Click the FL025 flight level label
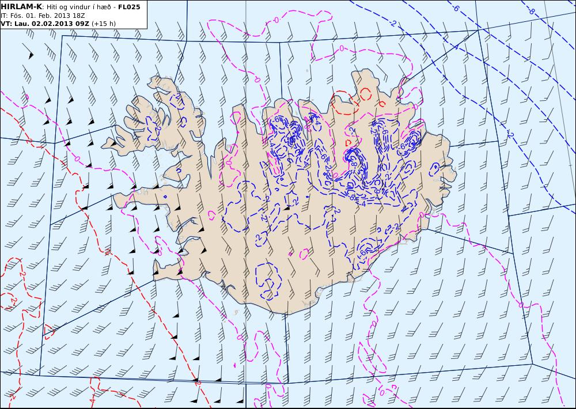 tap(129, 6)
